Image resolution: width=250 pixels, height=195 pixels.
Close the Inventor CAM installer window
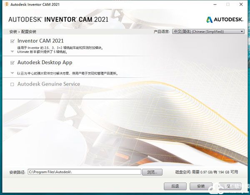tap(241, 4)
